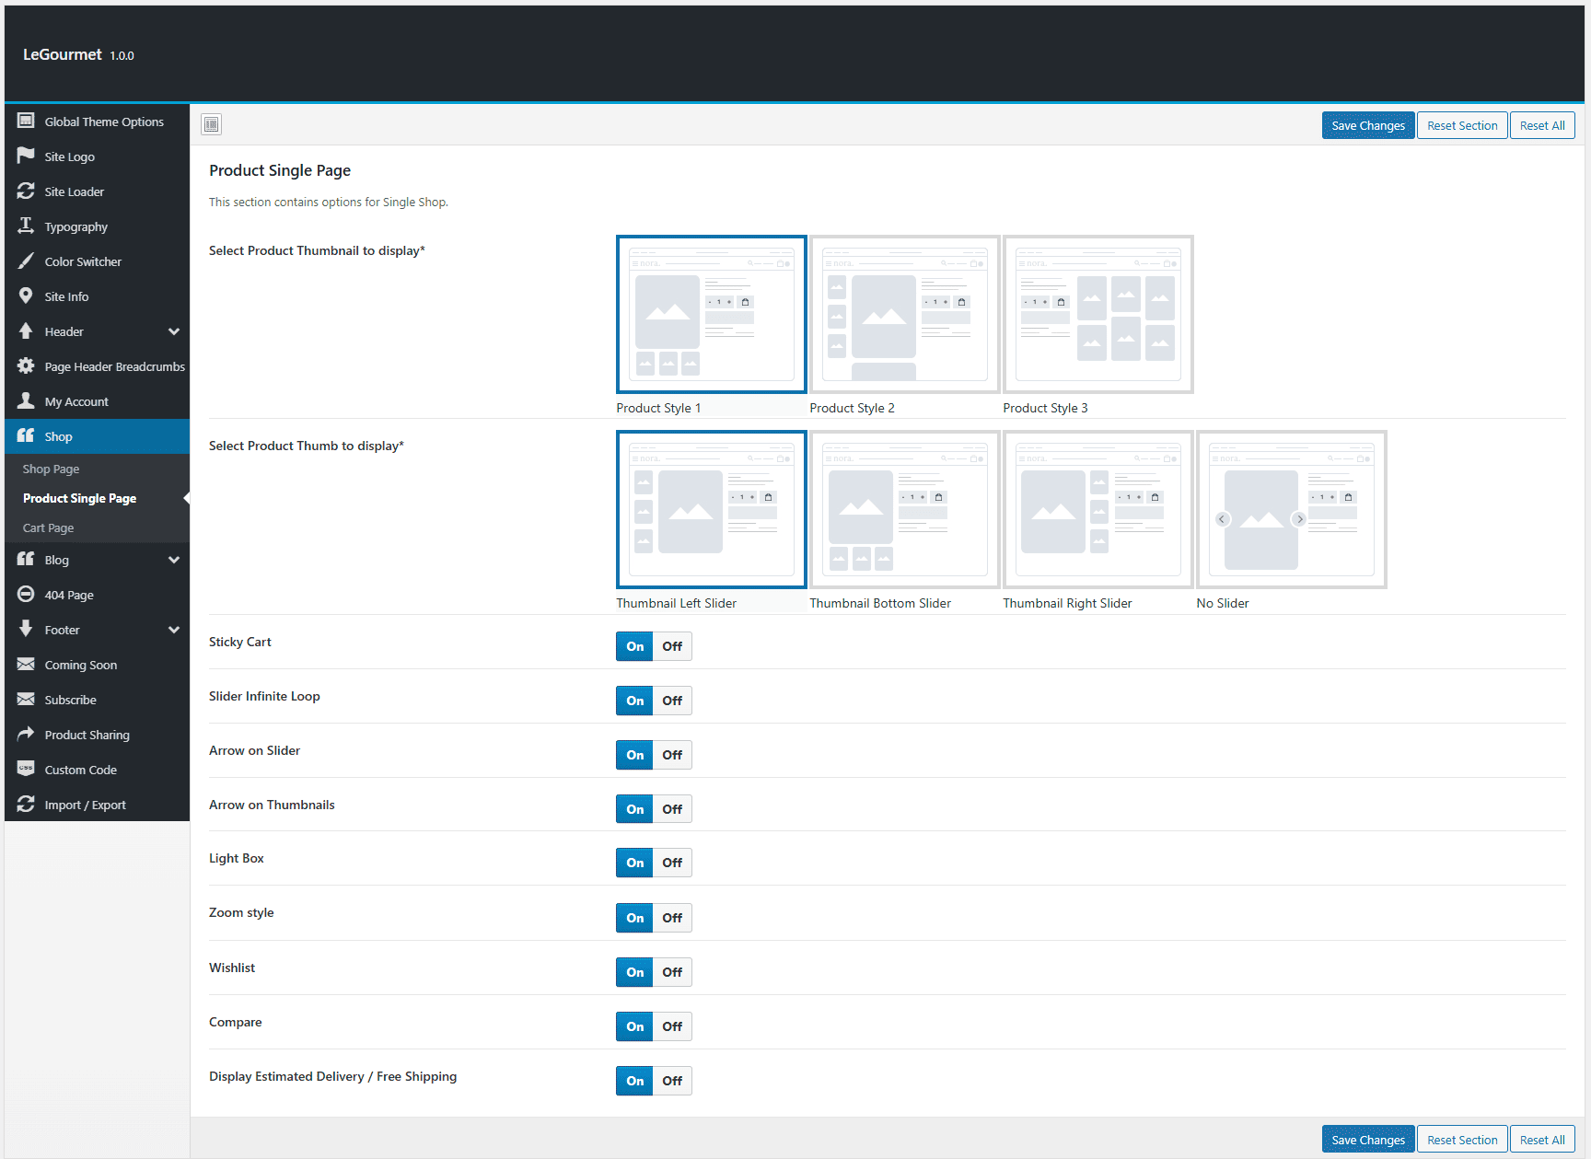
Task: Select the No Slider layout thumbnail
Action: tap(1292, 510)
